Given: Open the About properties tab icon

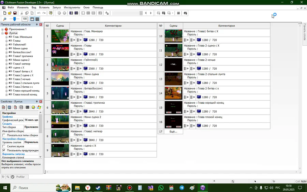Looking at the screenshot, I should pos(33,107).
